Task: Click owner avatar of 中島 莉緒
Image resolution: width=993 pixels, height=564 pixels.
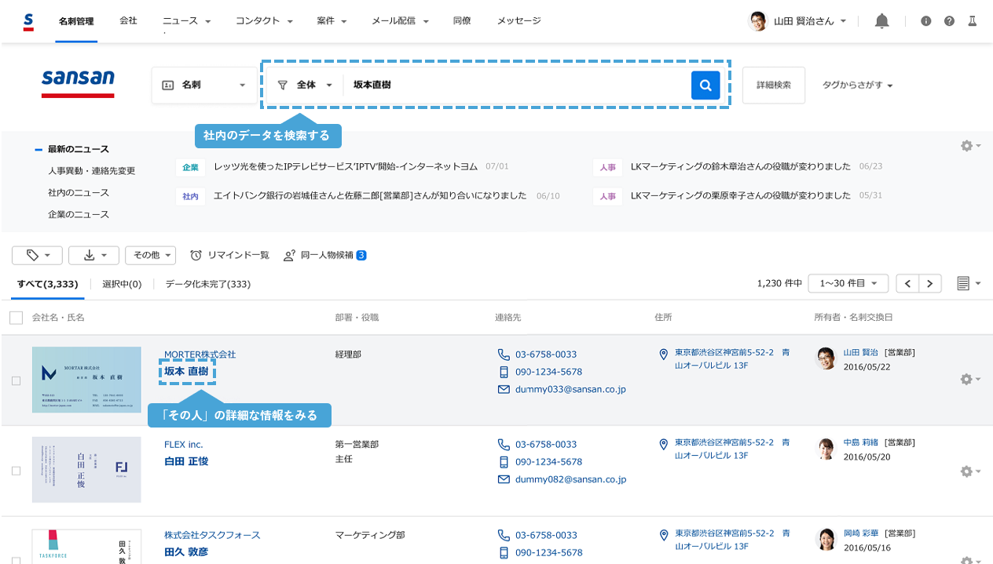Action: tap(826, 449)
